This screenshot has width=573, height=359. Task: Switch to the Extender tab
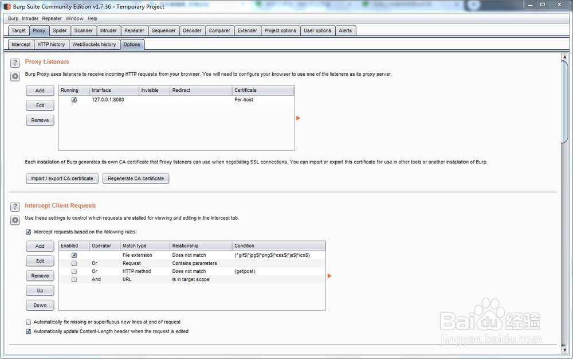(248, 31)
